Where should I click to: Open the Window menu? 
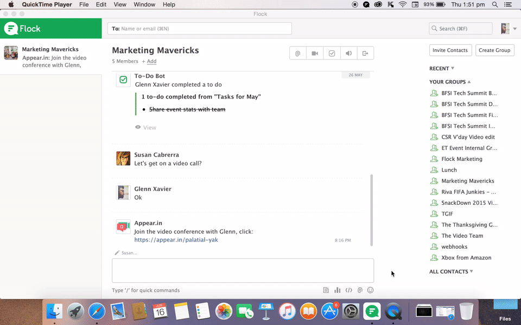pyautogui.click(x=144, y=5)
